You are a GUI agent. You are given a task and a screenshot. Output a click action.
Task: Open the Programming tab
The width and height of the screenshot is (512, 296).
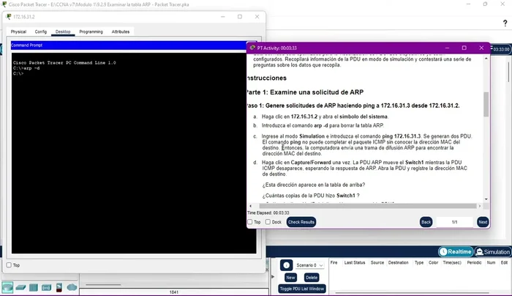(x=91, y=32)
